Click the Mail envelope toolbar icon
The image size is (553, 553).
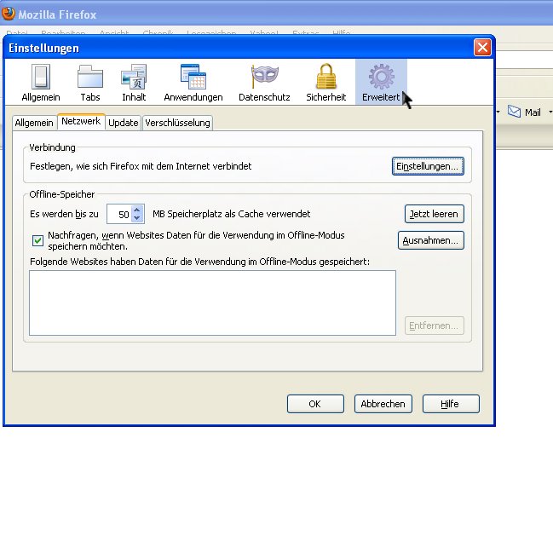click(515, 112)
